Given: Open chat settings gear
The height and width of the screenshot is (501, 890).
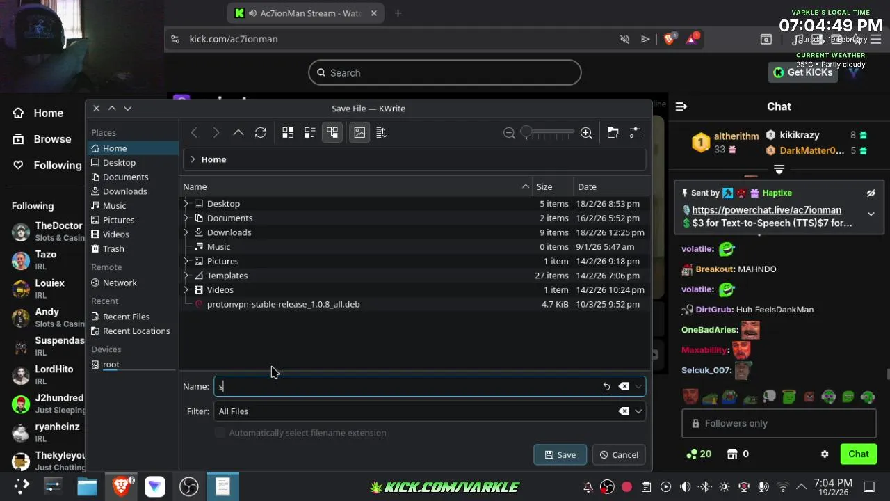Looking at the screenshot, I should coord(825,454).
